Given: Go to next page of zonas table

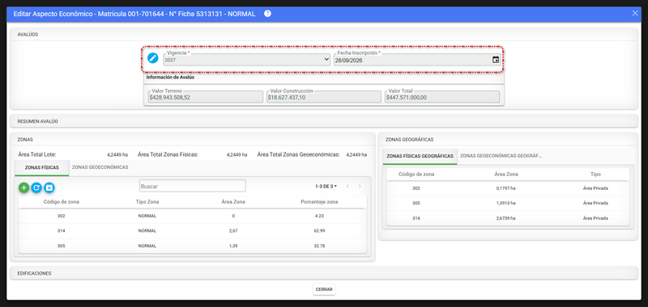Looking at the screenshot, I should coord(360,187).
